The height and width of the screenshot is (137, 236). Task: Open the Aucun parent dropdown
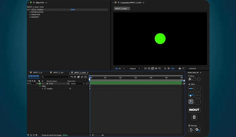pos(78,84)
